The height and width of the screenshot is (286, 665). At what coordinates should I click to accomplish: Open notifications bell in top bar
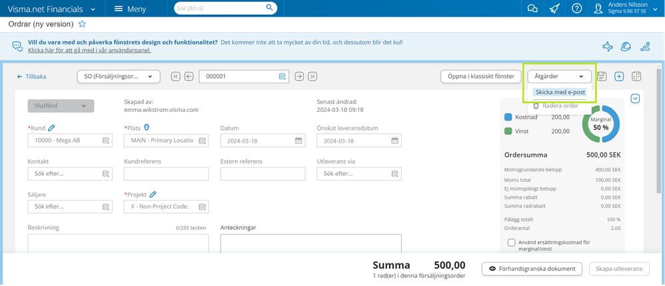click(554, 9)
